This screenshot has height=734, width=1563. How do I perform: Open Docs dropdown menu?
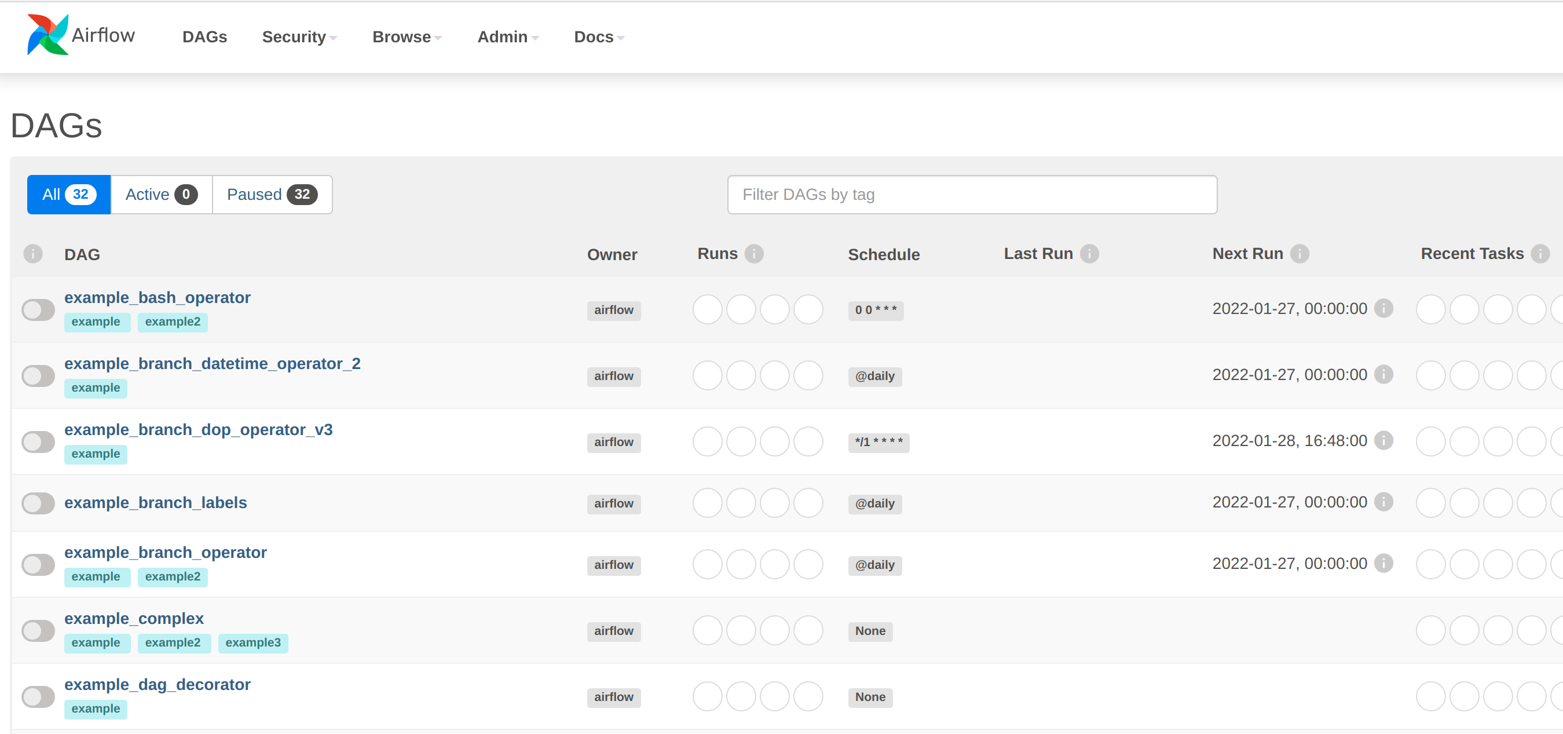(x=598, y=36)
